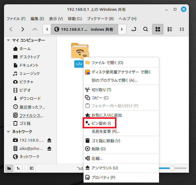The image size is (196, 185).
Task: Open ダウンロード folder in sidebar
Action: 30,99
